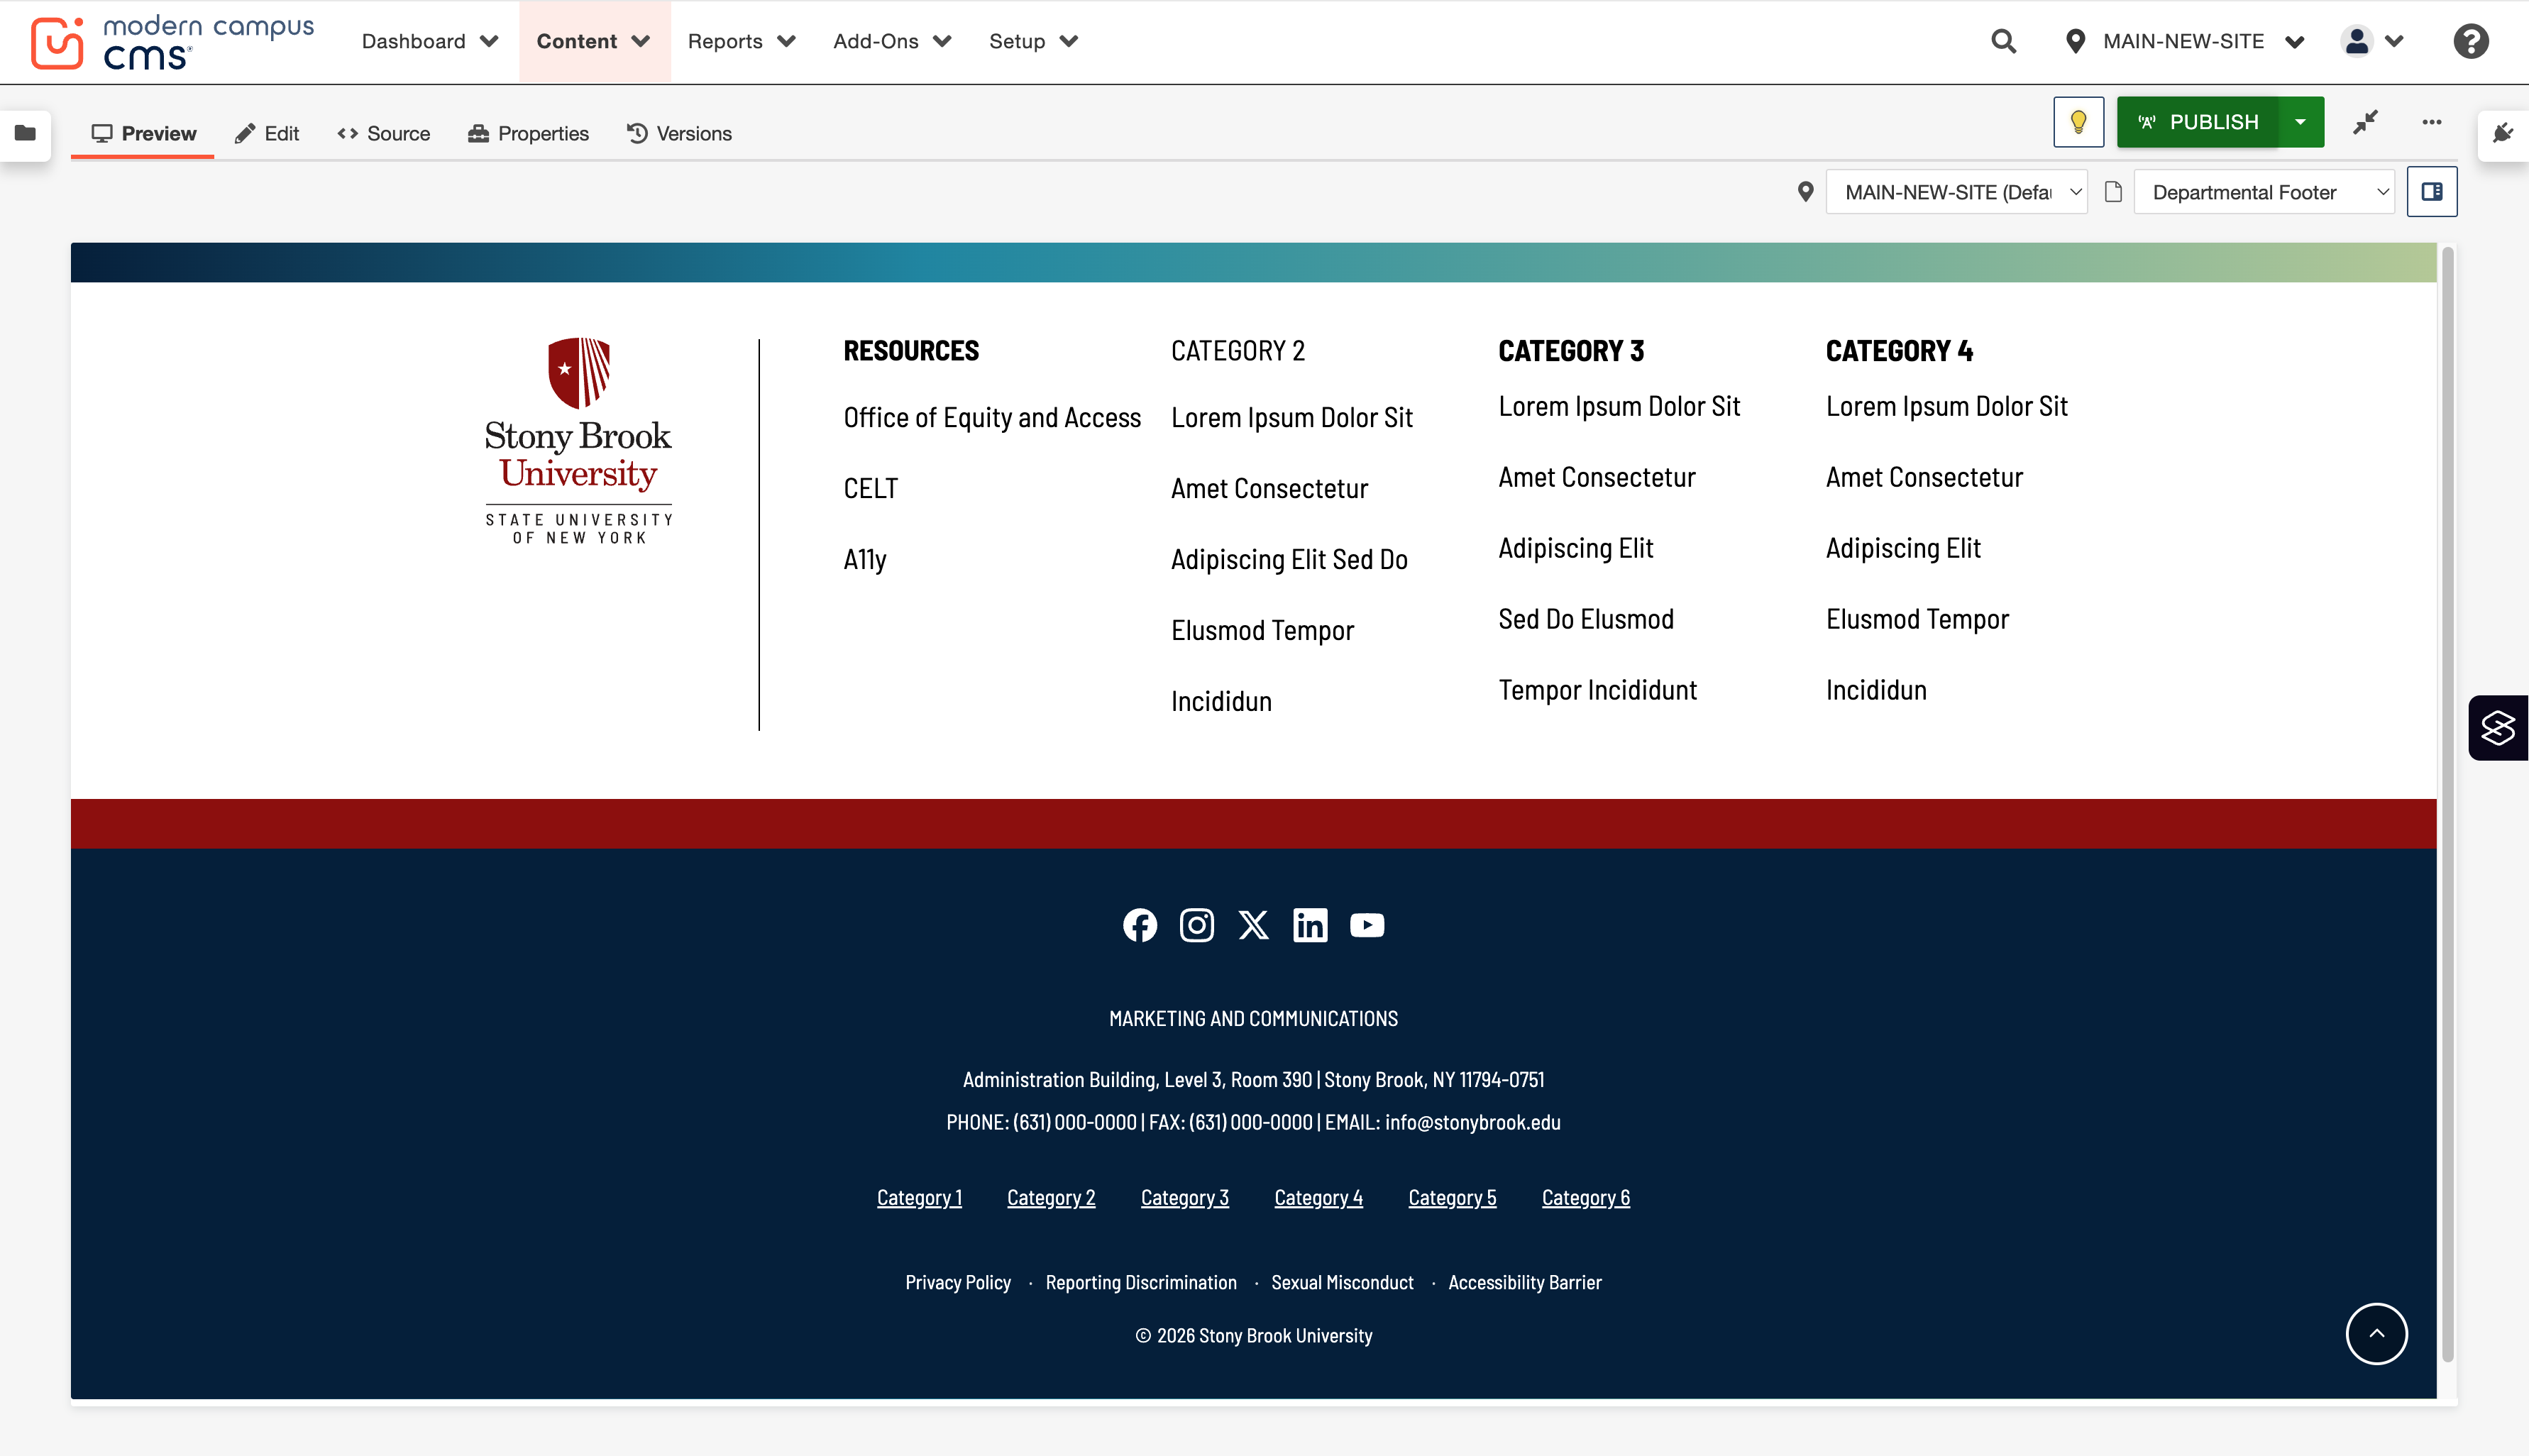Expand the Add-Ons menu
The width and height of the screenshot is (2529, 1456).
pos(892,41)
